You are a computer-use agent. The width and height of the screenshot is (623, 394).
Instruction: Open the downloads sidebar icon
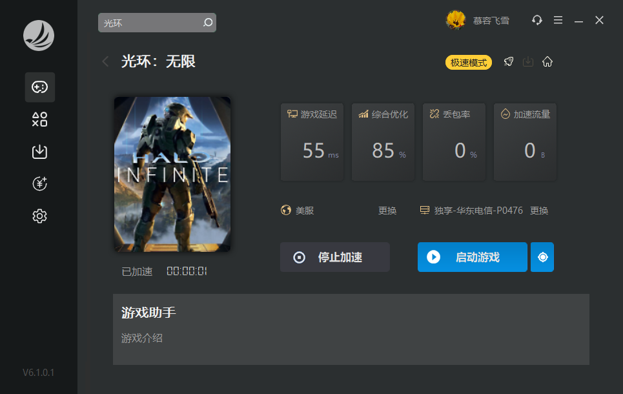pos(40,152)
